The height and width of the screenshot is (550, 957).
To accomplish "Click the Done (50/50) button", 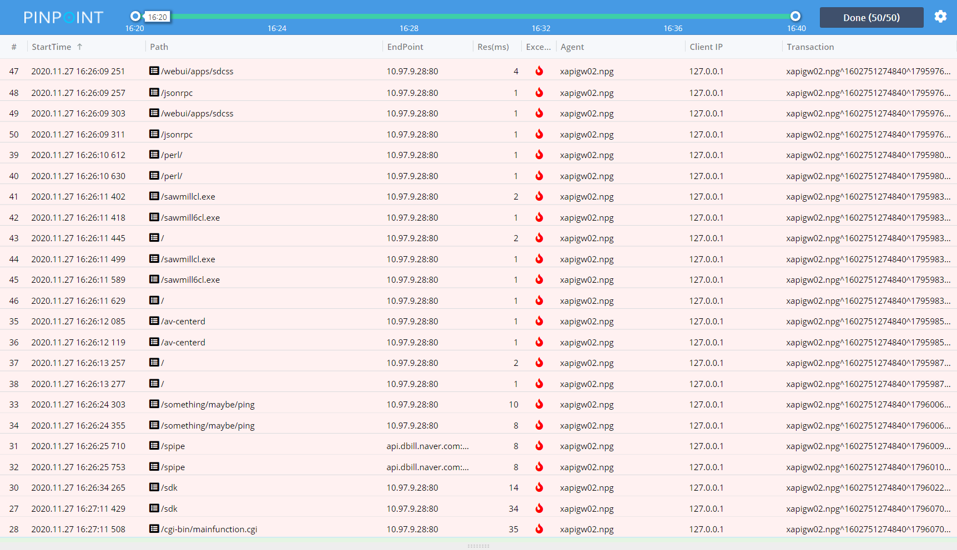I will pos(872,17).
